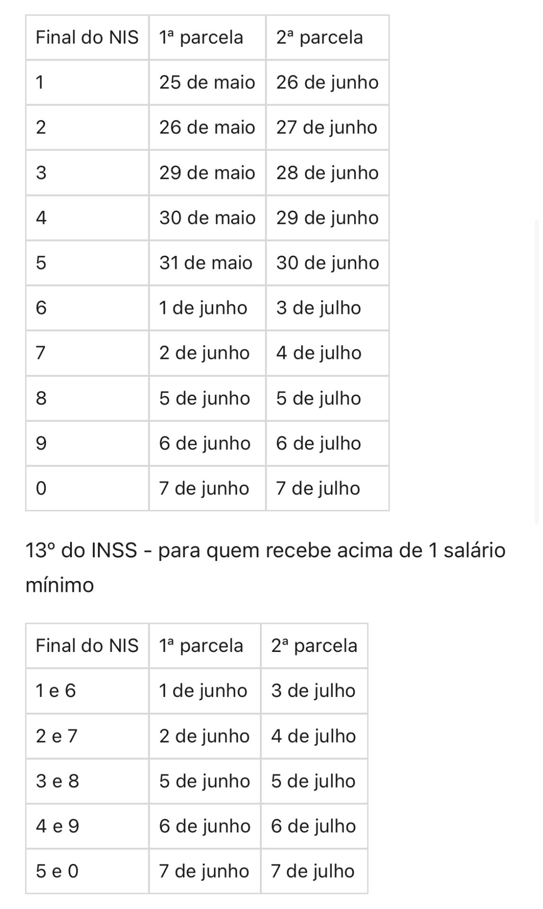Click the "29 de maio" cell

click(x=207, y=173)
